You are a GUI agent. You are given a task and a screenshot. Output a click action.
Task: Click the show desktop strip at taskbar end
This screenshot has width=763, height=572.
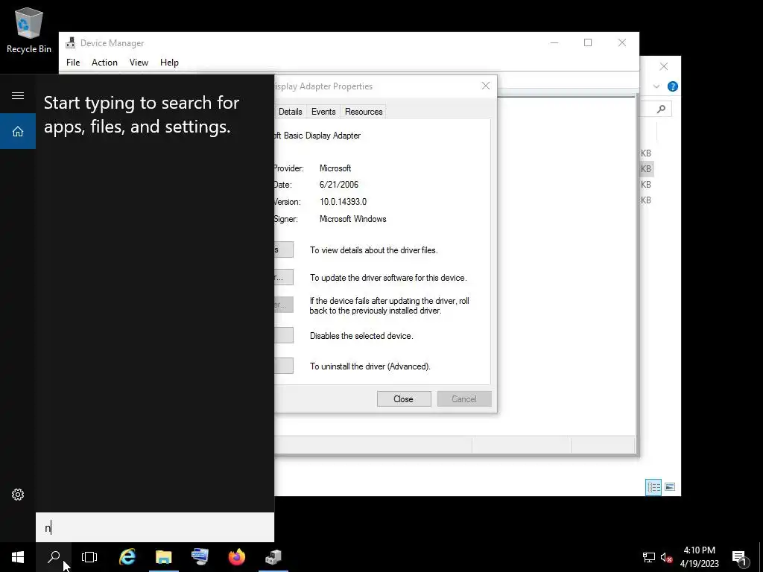(761, 557)
